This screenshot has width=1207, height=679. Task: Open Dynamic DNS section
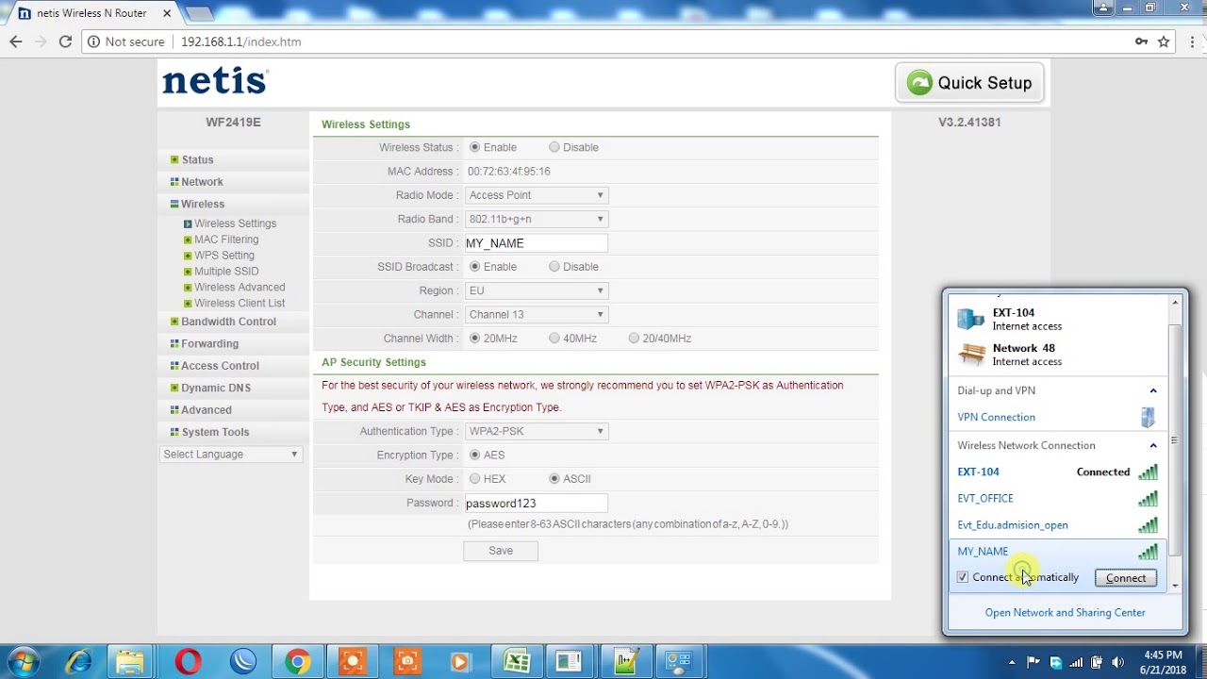[216, 388]
